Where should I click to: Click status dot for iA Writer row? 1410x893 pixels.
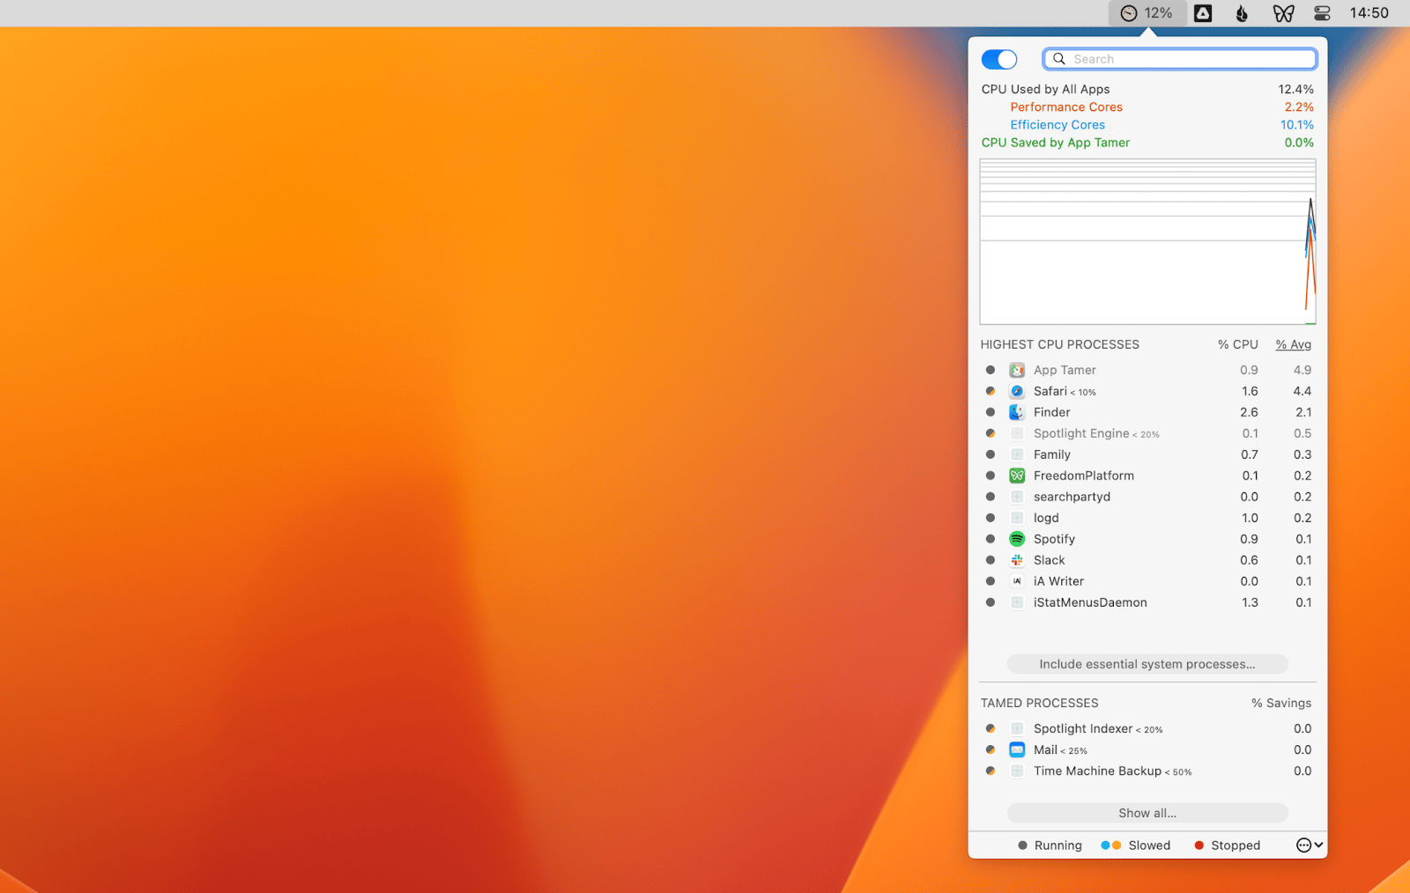(991, 581)
